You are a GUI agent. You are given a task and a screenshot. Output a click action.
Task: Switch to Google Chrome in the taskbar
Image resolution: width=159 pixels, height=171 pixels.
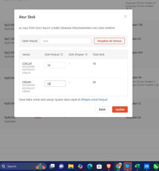pos(118,166)
